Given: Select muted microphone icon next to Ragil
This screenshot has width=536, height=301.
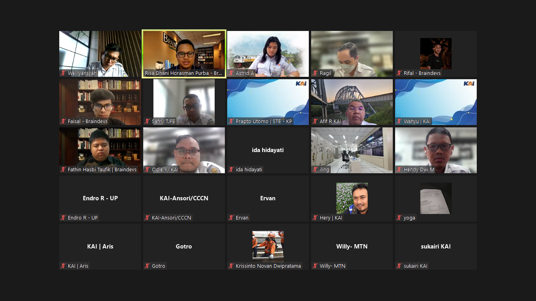Looking at the screenshot, I should tap(315, 73).
